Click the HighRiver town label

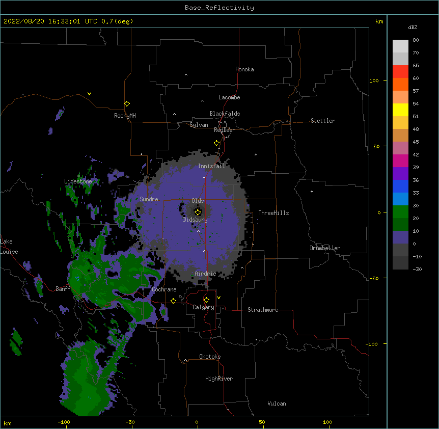click(219, 379)
